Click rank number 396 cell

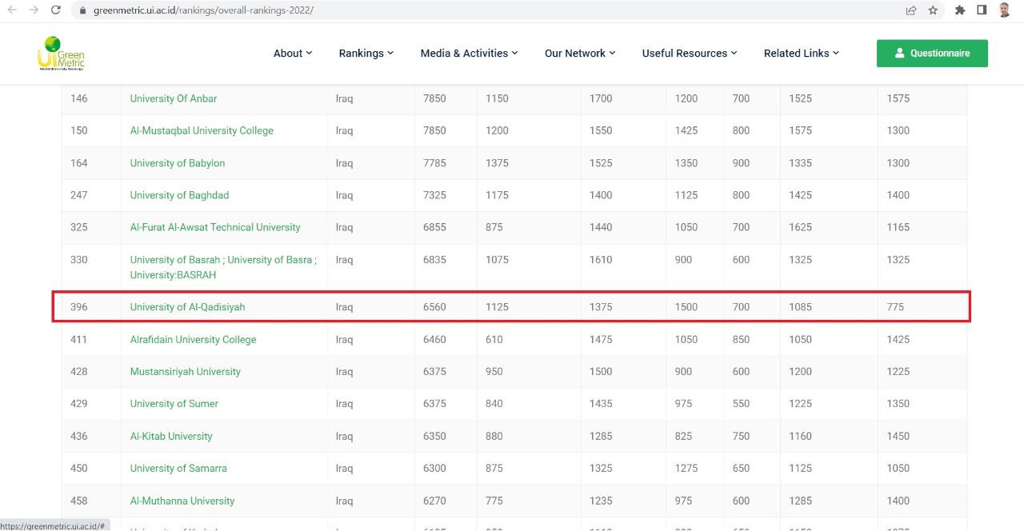click(79, 307)
